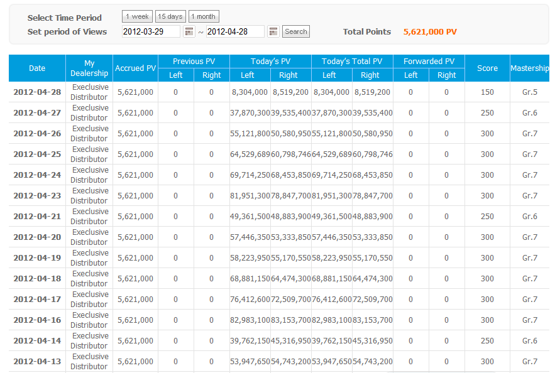Click Today's PV Left value 53,947,650
Viewport: 555px width, 373px height.
[250, 362]
